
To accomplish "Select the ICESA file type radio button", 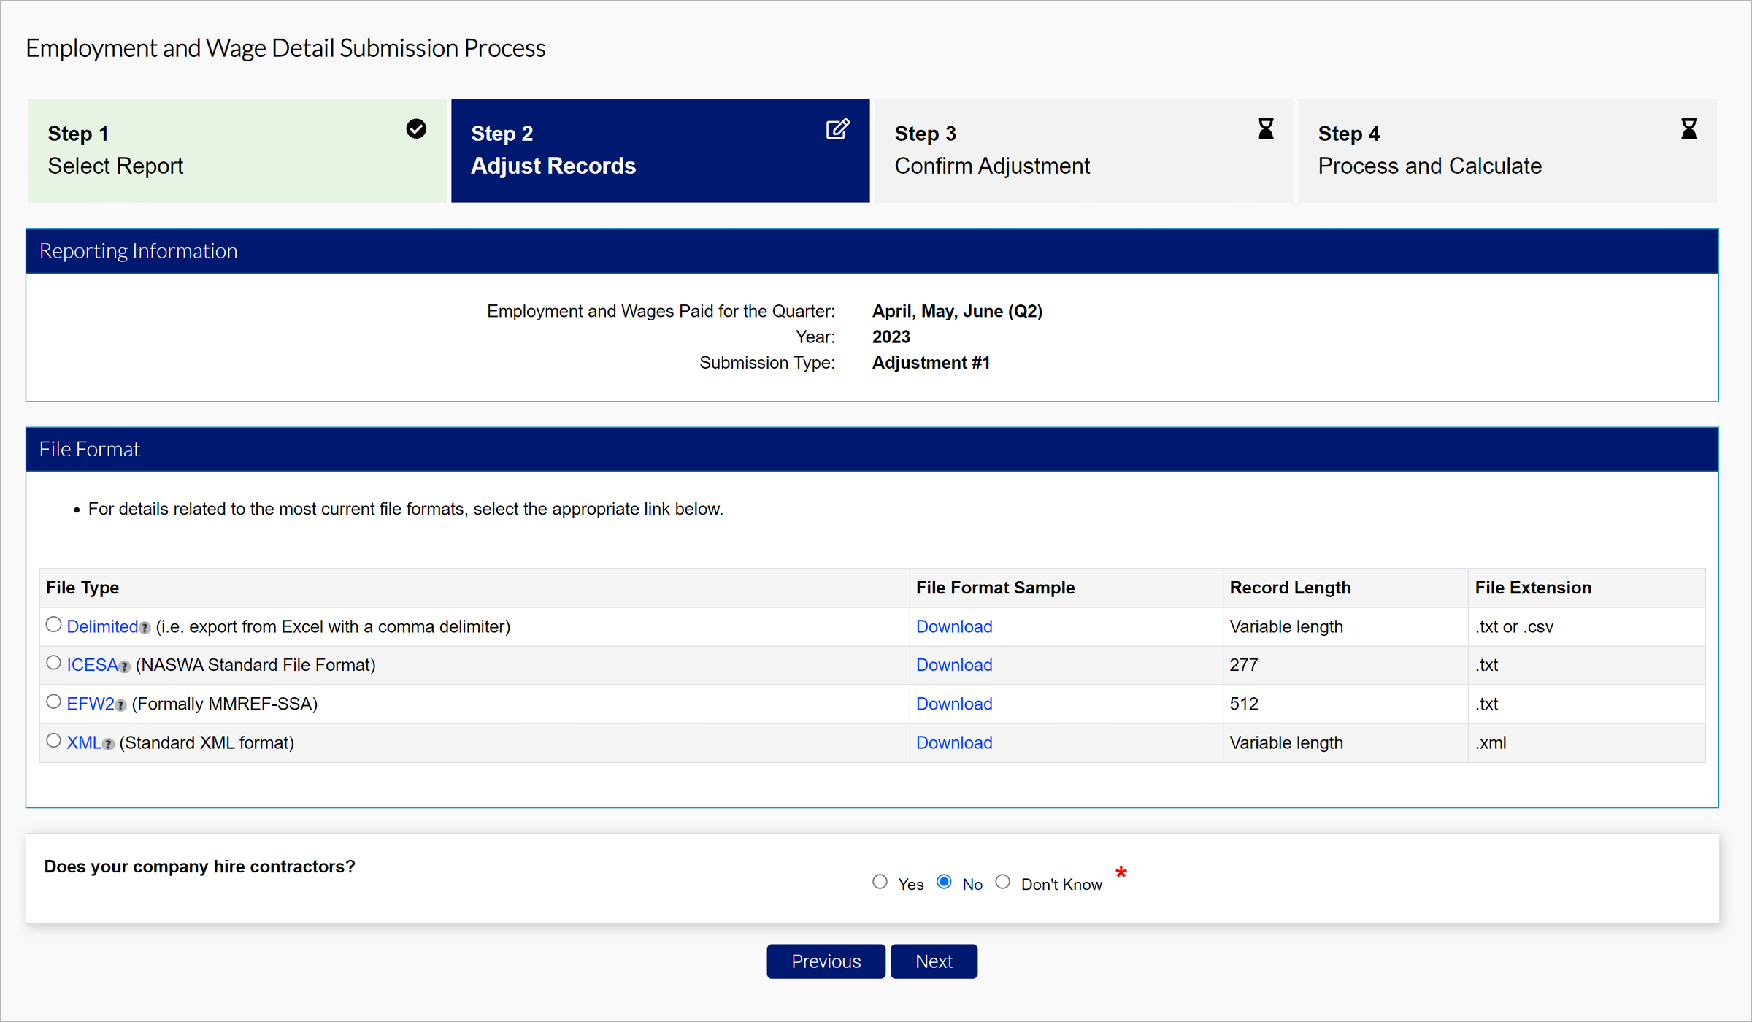I will (x=53, y=664).
